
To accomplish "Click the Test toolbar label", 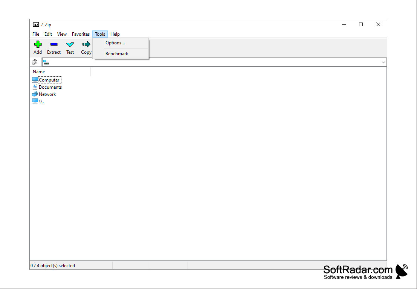I will pyautogui.click(x=70, y=52).
